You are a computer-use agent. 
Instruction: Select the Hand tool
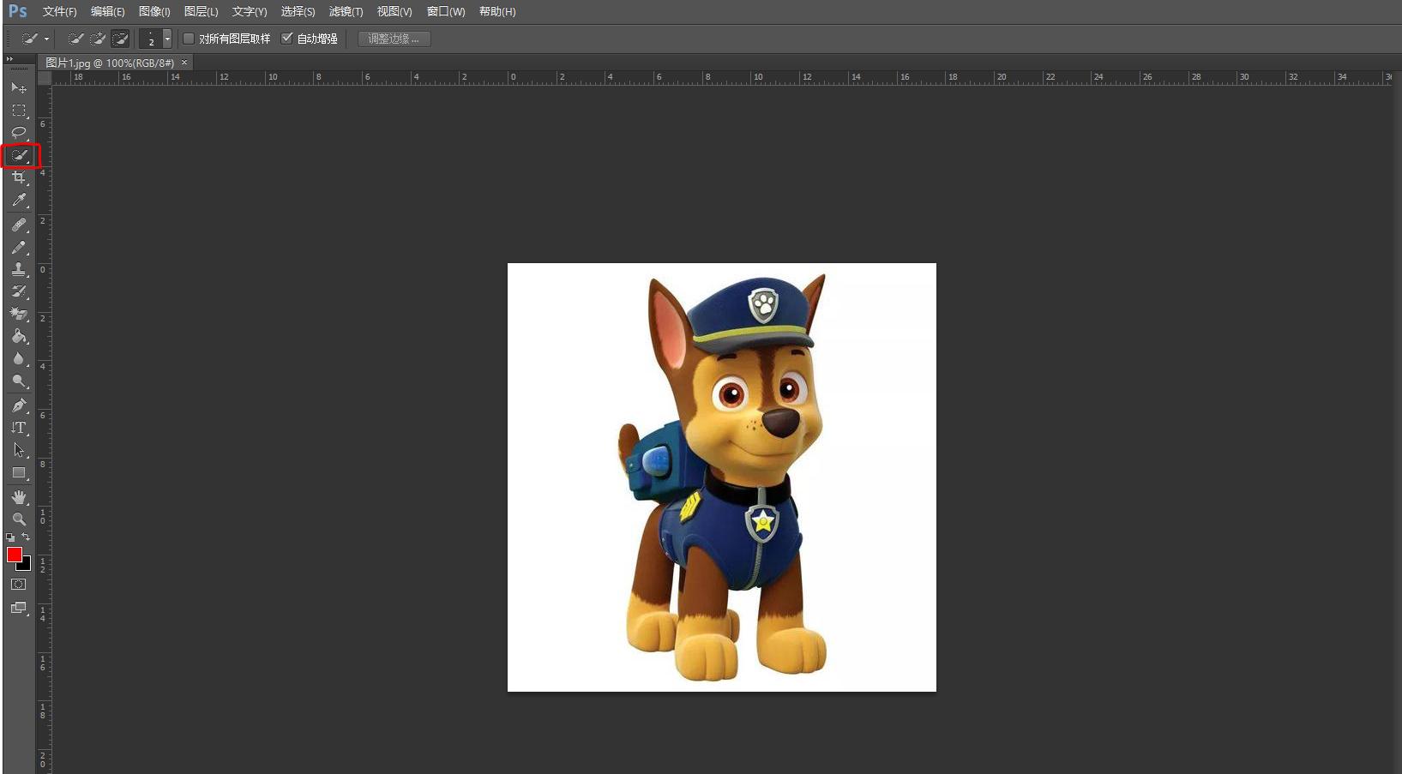tap(19, 497)
